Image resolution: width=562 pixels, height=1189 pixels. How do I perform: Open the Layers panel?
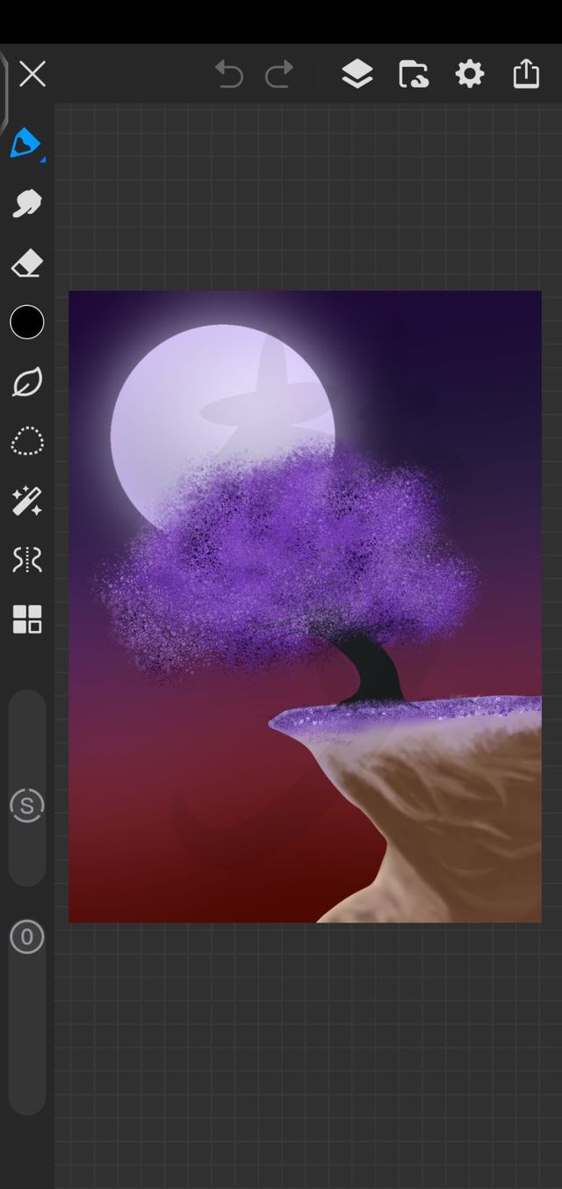[357, 74]
